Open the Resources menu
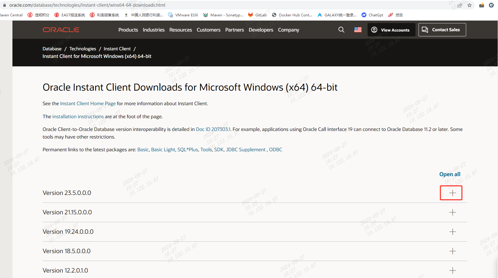The width and height of the screenshot is (498, 278). tap(181, 30)
